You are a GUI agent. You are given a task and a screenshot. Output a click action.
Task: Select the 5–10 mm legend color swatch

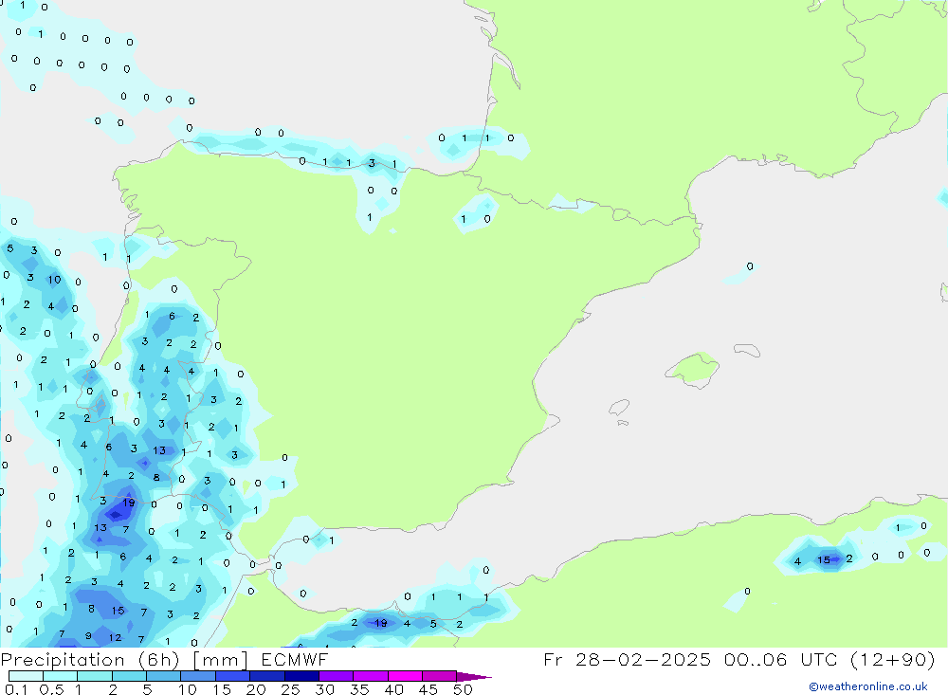[x=164, y=676]
